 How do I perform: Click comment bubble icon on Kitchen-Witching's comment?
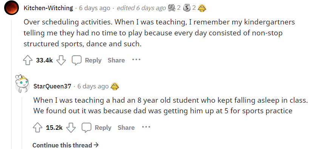(77, 60)
